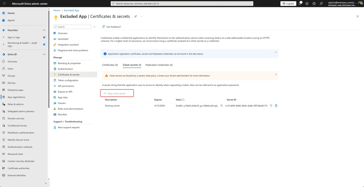Click the resource menu Search field

pyautogui.click(x=72, y=27)
